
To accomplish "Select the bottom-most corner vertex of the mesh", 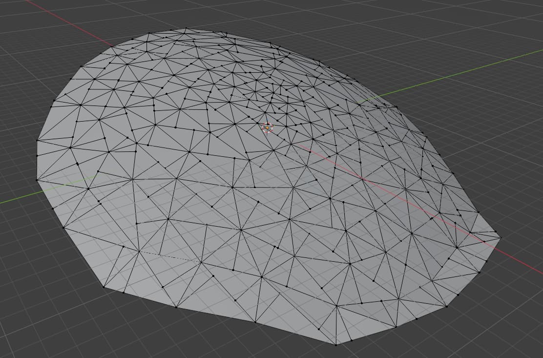I will click(336, 344).
